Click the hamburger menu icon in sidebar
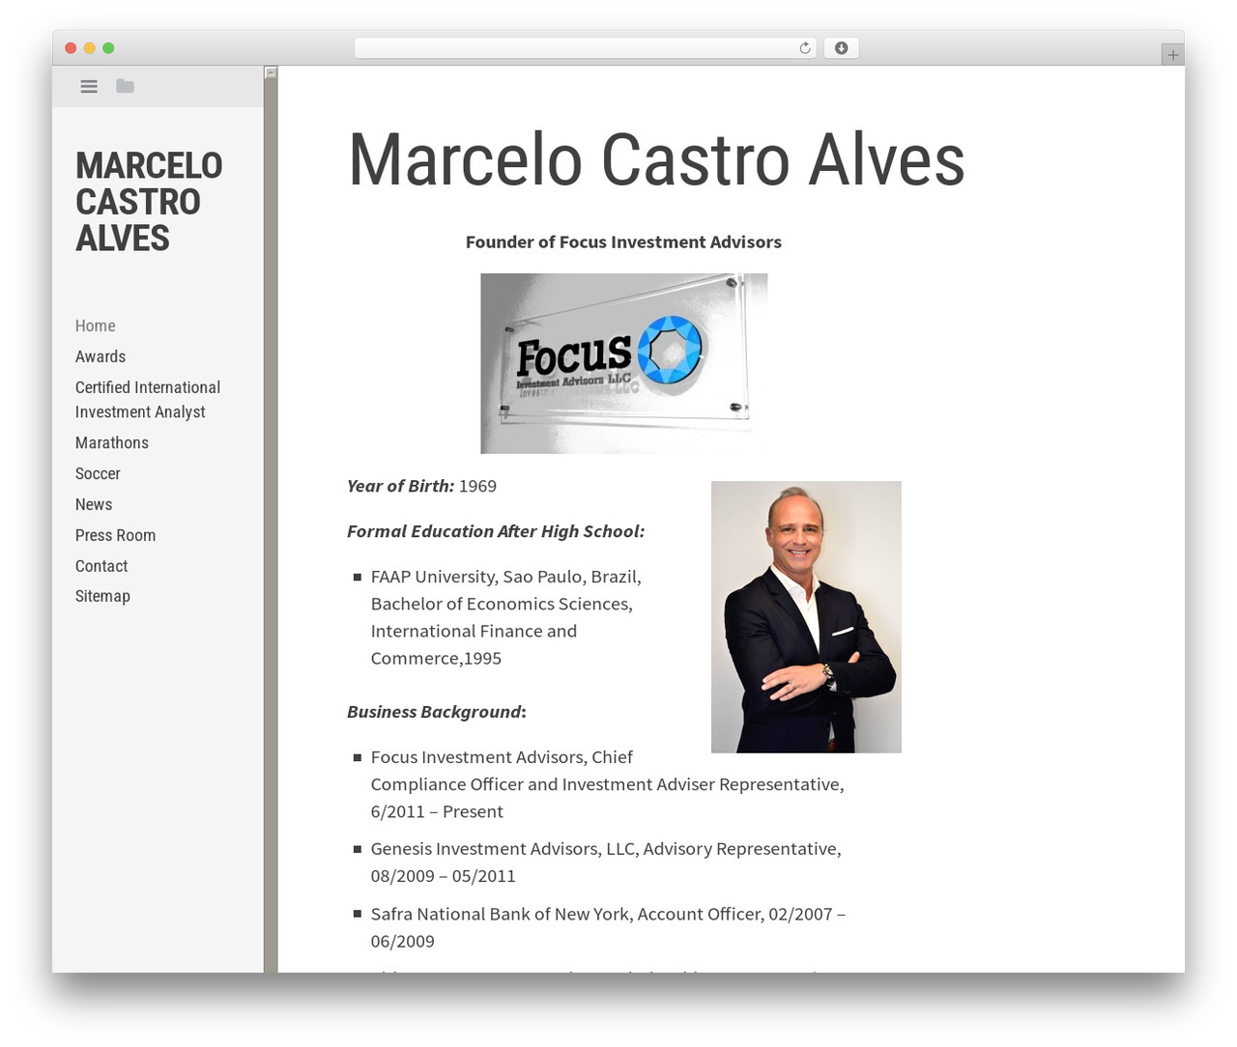This screenshot has width=1237, height=1047. coord(89,86)
